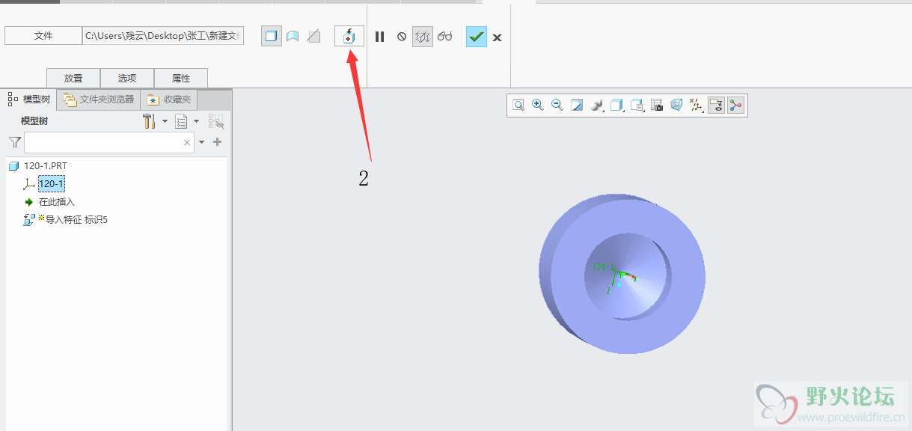Click the file path input field
912x431 pixels.
click(163, 35)
